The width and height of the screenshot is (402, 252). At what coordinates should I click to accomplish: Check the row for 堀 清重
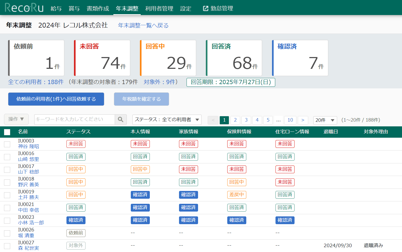(7, 233)
